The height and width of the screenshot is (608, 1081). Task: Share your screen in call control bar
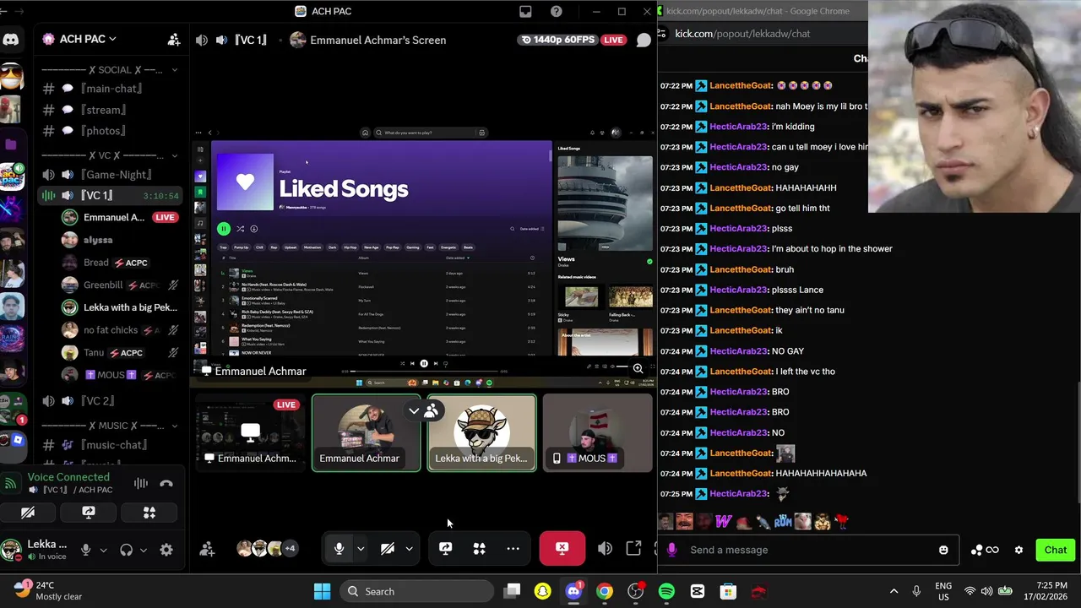pyautogui.click(x=445, y=549)
